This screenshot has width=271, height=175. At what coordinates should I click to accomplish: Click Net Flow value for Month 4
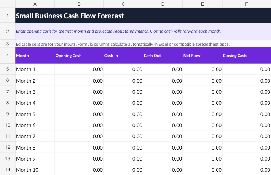coord(202,103)
